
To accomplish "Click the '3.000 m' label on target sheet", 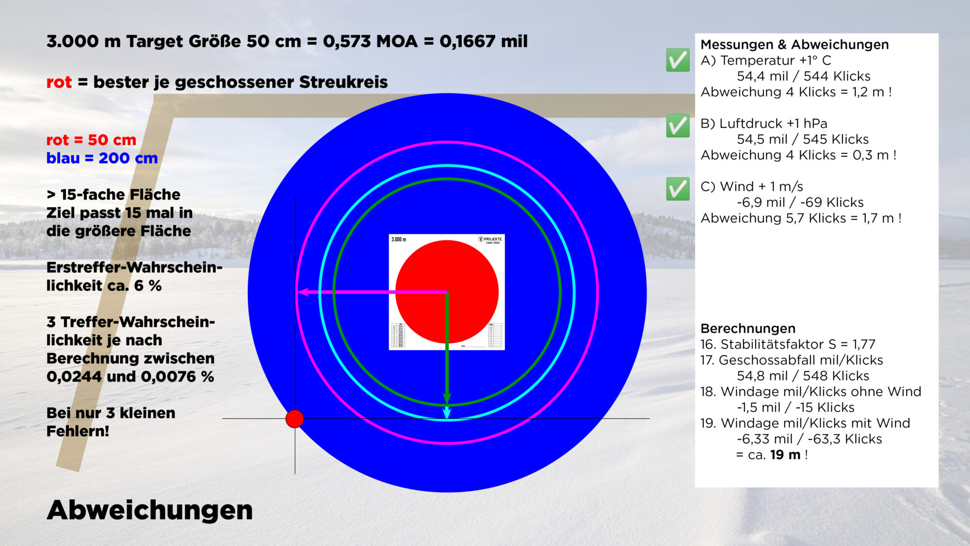I will (x=399, y=240).
